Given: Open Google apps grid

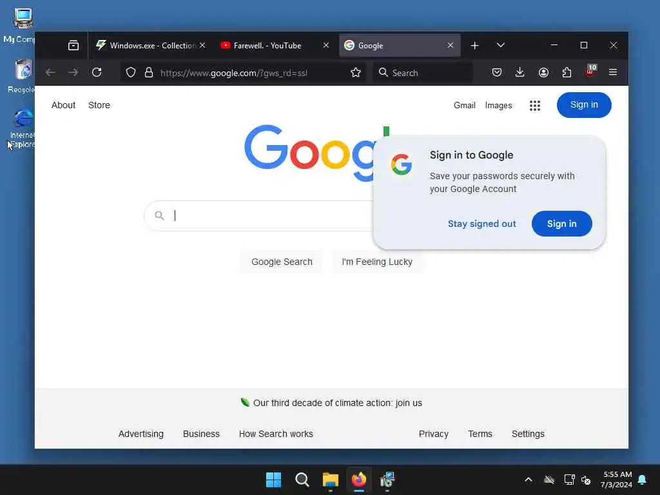Looking at the screenshot, I should point(534,106).
